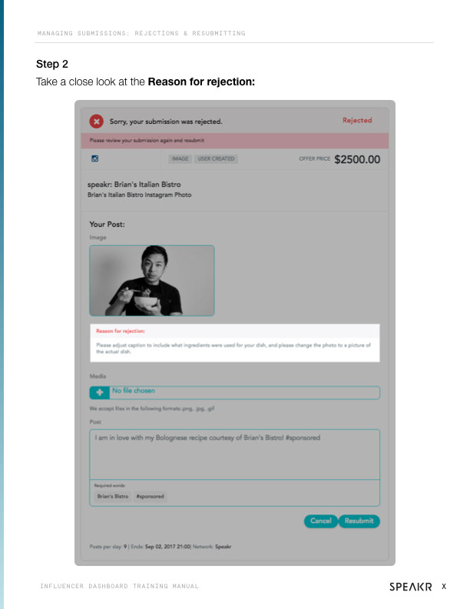Open the submitted post image thumbnail
This screenshot has width=470, height=609.
pyautogui.click(x=152, y=281)
